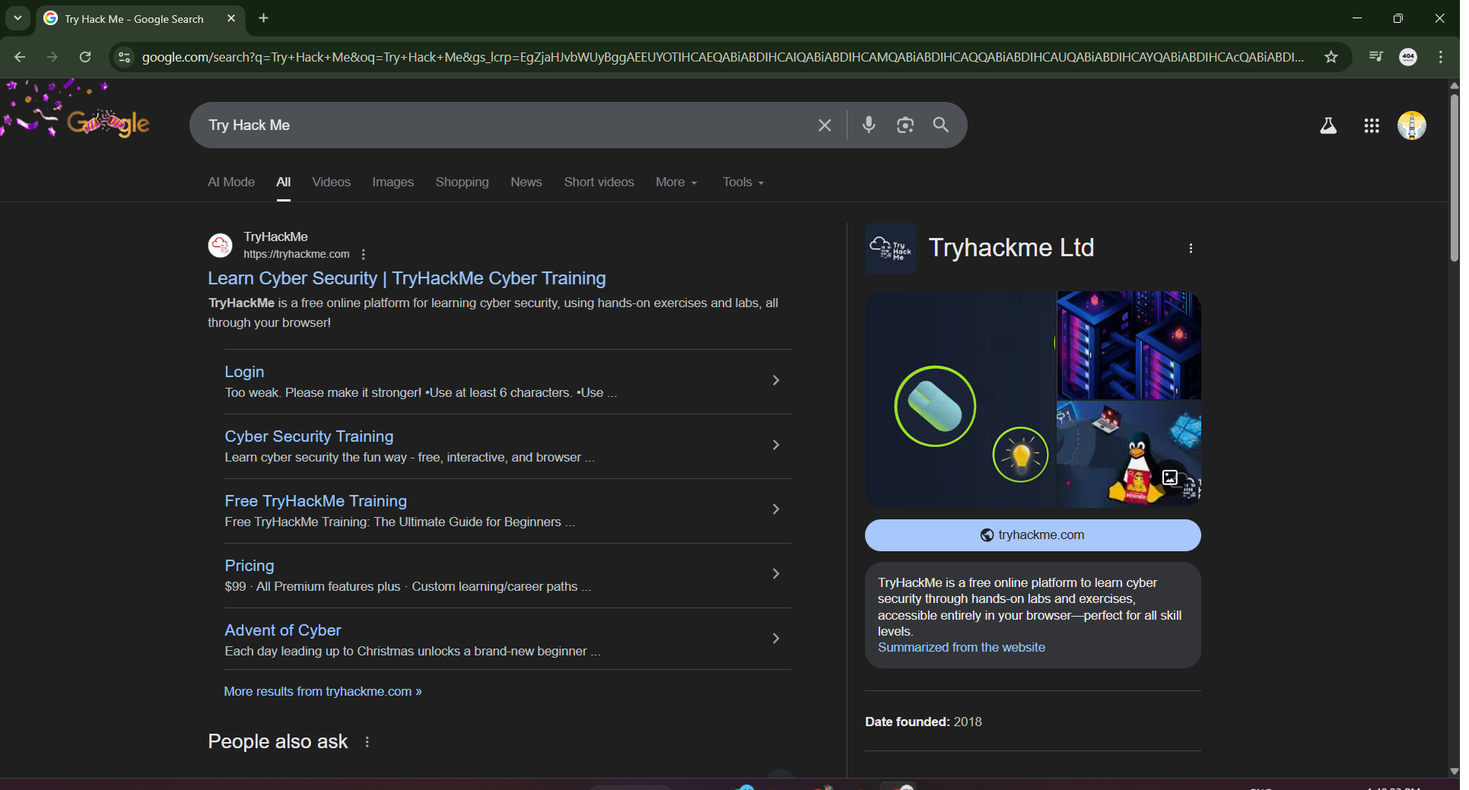Switch to the Short videos tab

(599, 182)
